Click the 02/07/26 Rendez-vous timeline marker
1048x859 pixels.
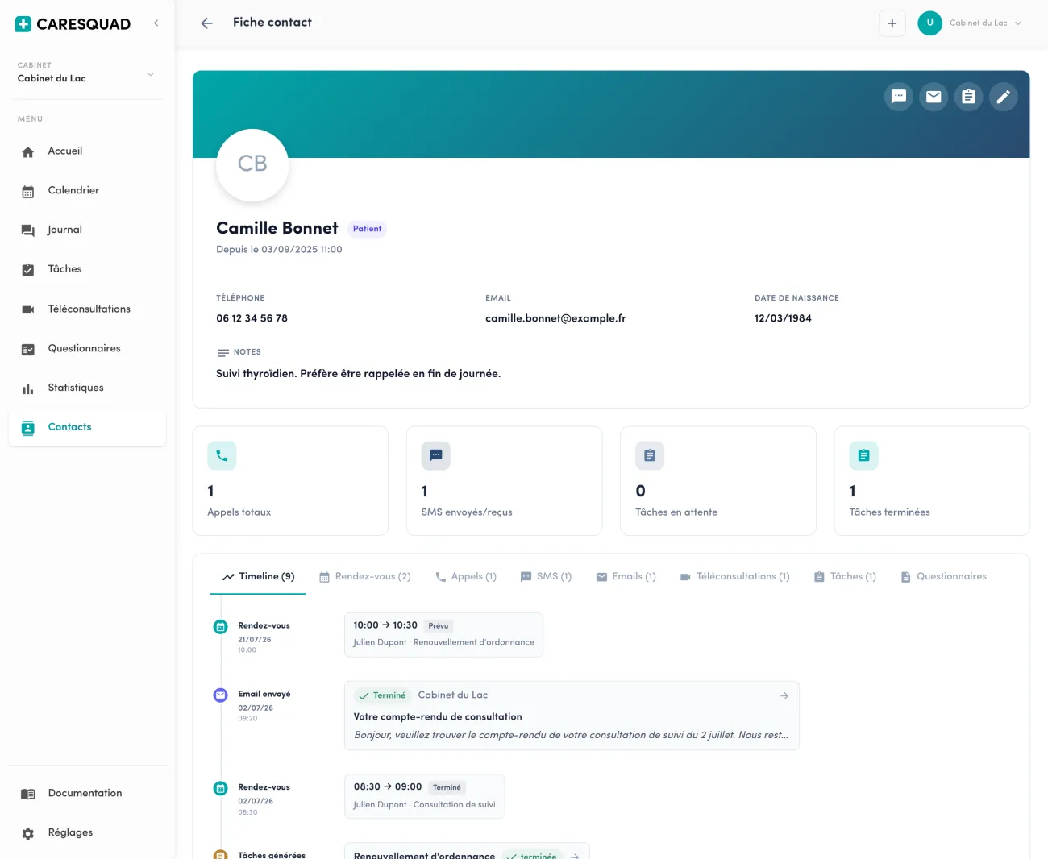coord(220,789)
